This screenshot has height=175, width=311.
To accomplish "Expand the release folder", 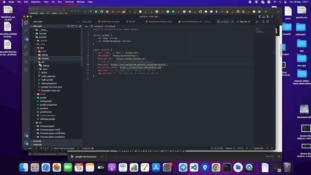I will coord(56,58).
